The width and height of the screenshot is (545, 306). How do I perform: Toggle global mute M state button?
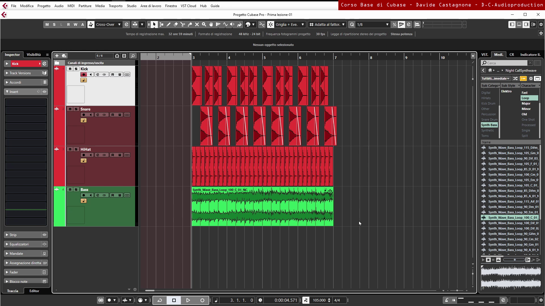point(47,25)
